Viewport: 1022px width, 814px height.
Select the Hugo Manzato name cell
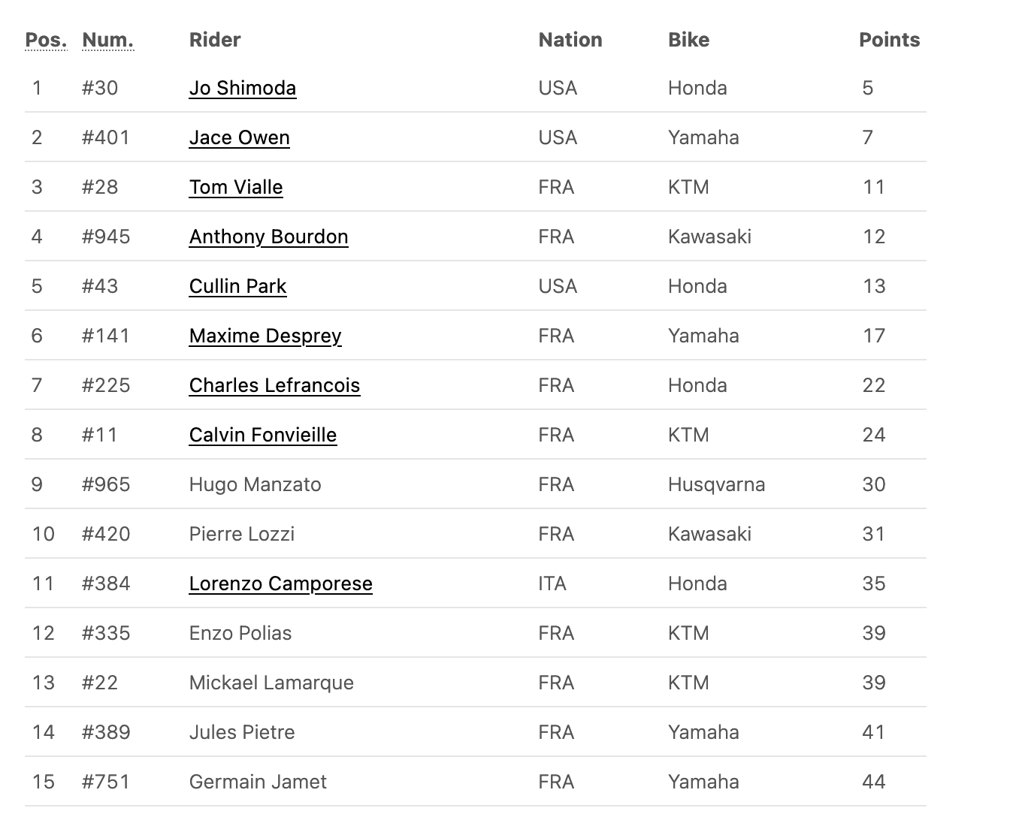[x=255, y=484]
